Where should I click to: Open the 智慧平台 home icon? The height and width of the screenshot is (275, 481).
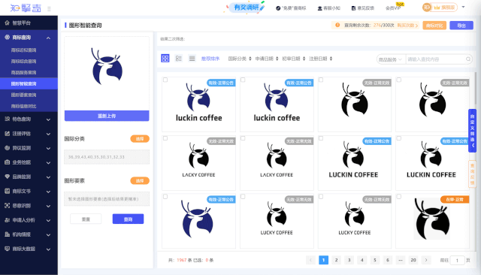coord(7,23)
